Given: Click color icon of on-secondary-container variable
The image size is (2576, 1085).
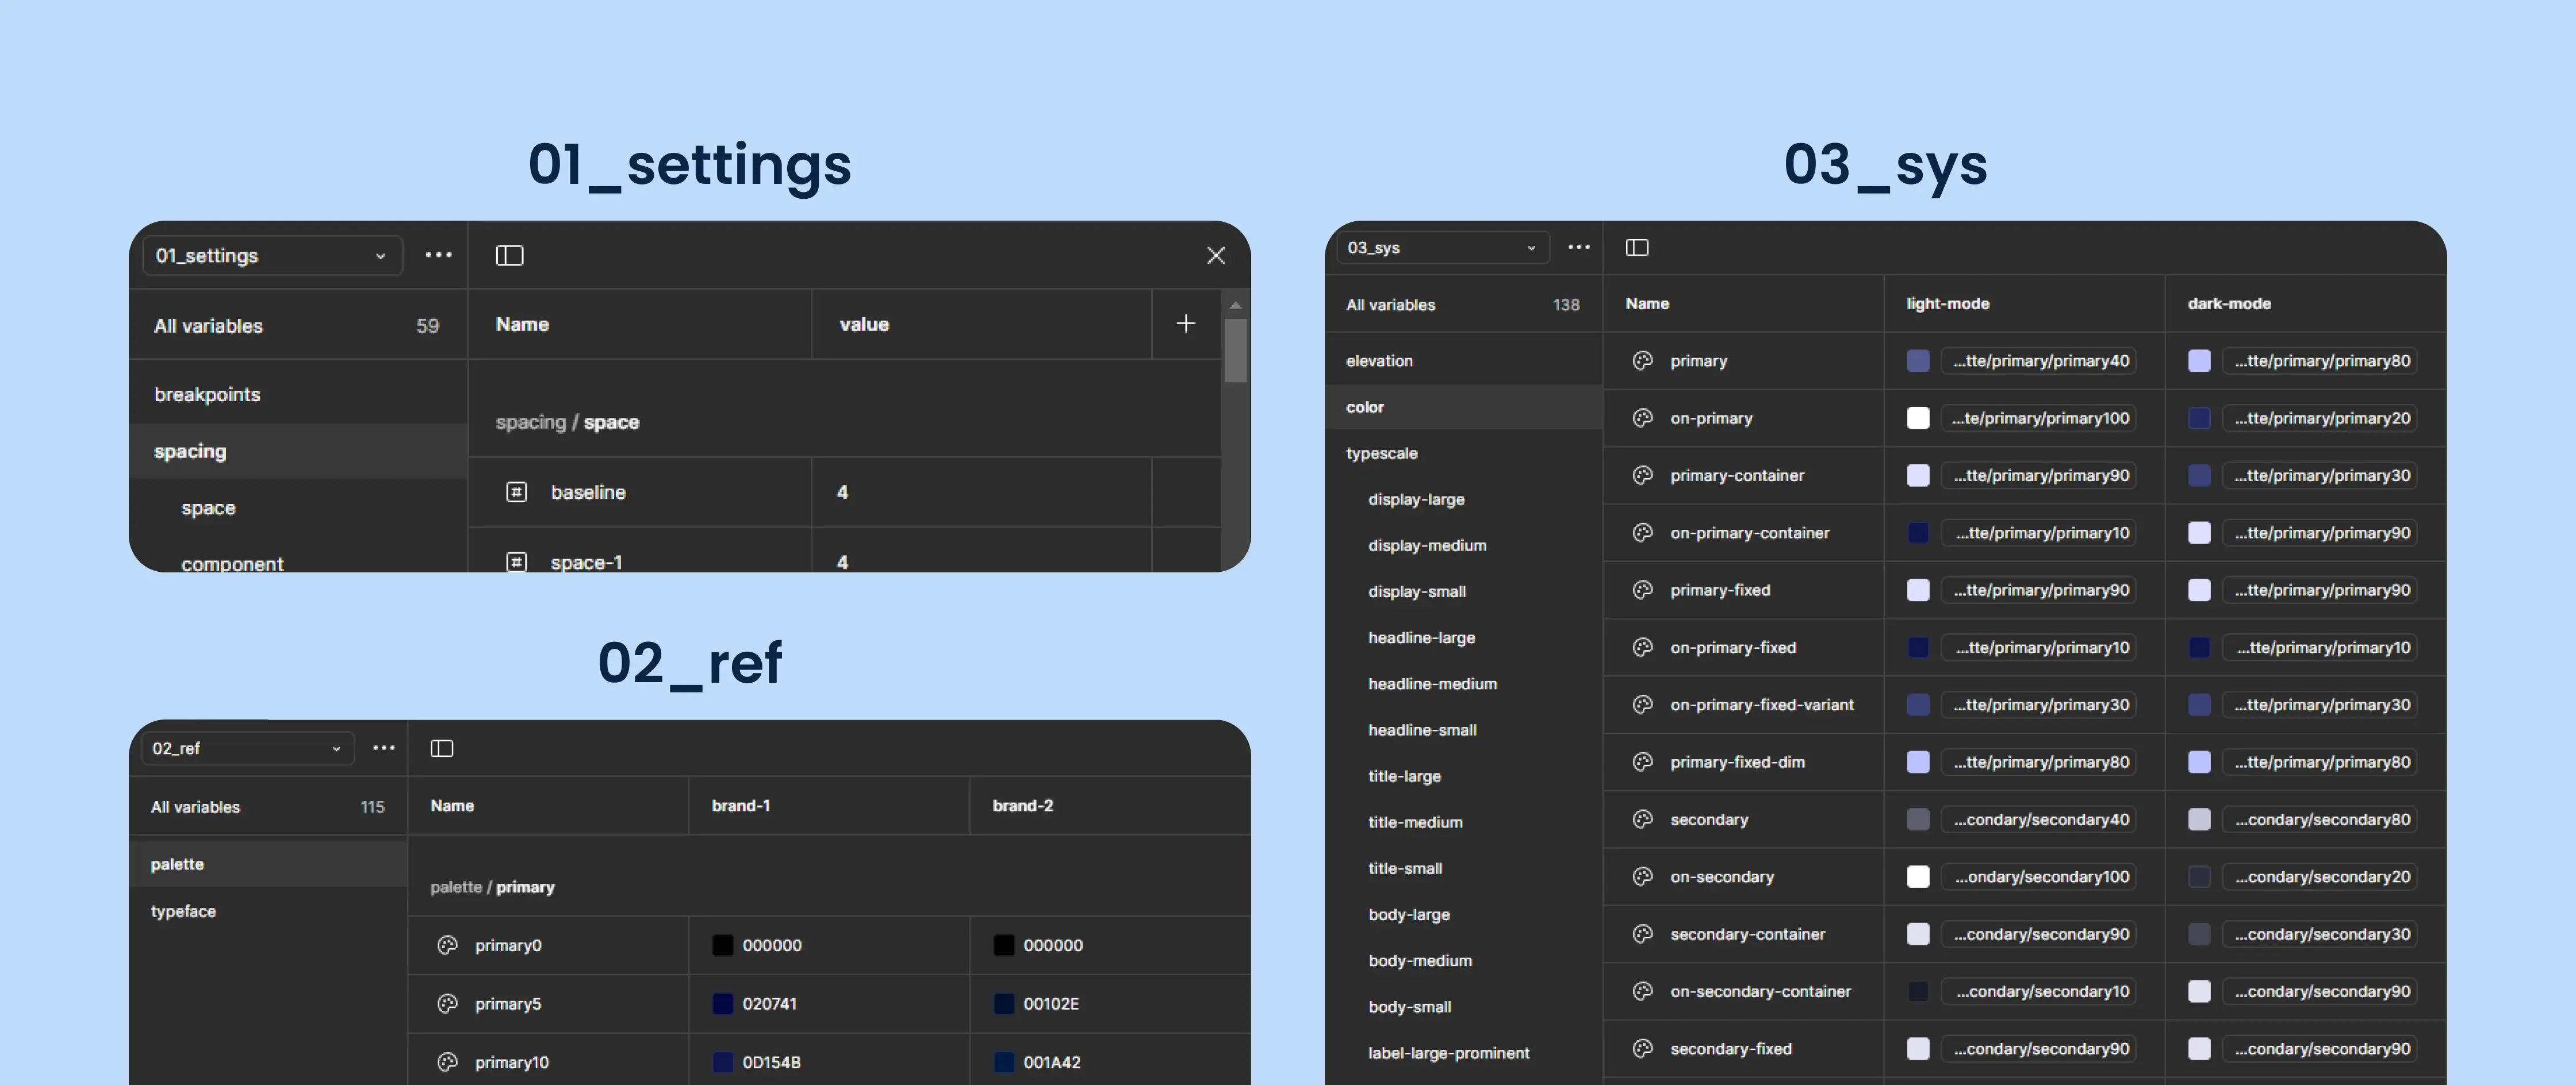Looking at the screenshot, I should pyautogui.click(x=1642, y=991).
